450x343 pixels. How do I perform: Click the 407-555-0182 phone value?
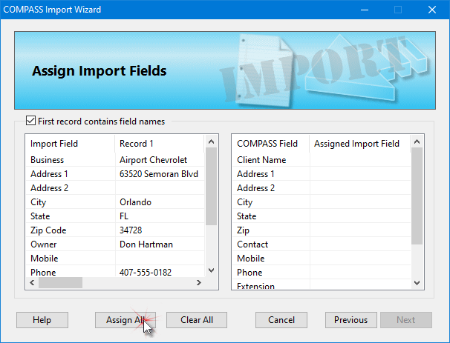pyautogui.click(x=146, y=273)
